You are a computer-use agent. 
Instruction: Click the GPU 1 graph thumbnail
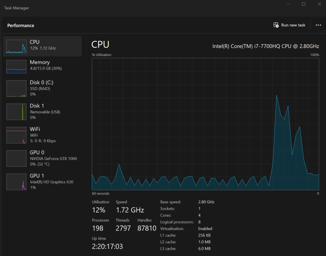[16, 181]
